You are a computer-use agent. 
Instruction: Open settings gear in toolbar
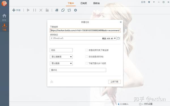[x=75, y=10]
